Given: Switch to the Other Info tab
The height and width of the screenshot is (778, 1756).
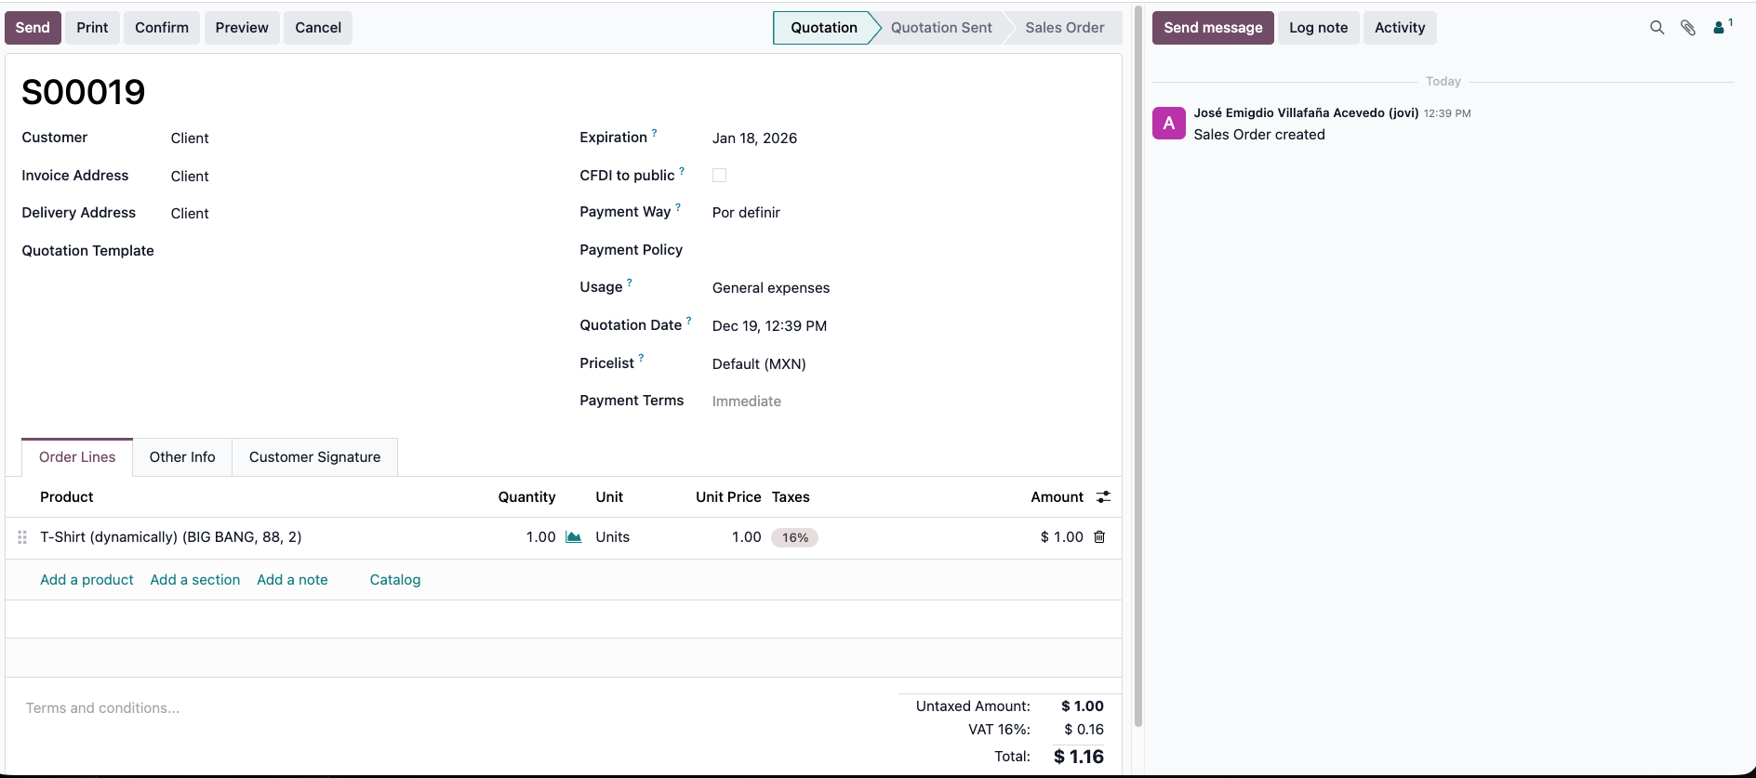Looking at the screenshot, I should [x=182, y=457].
